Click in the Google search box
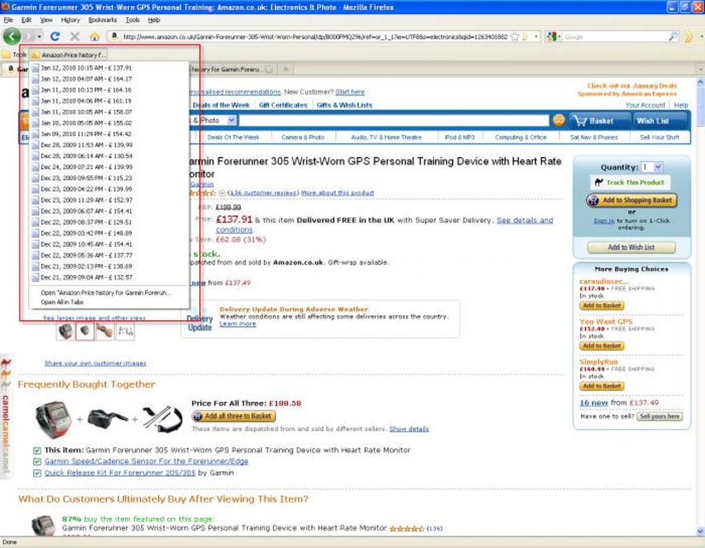 [615, 37]
